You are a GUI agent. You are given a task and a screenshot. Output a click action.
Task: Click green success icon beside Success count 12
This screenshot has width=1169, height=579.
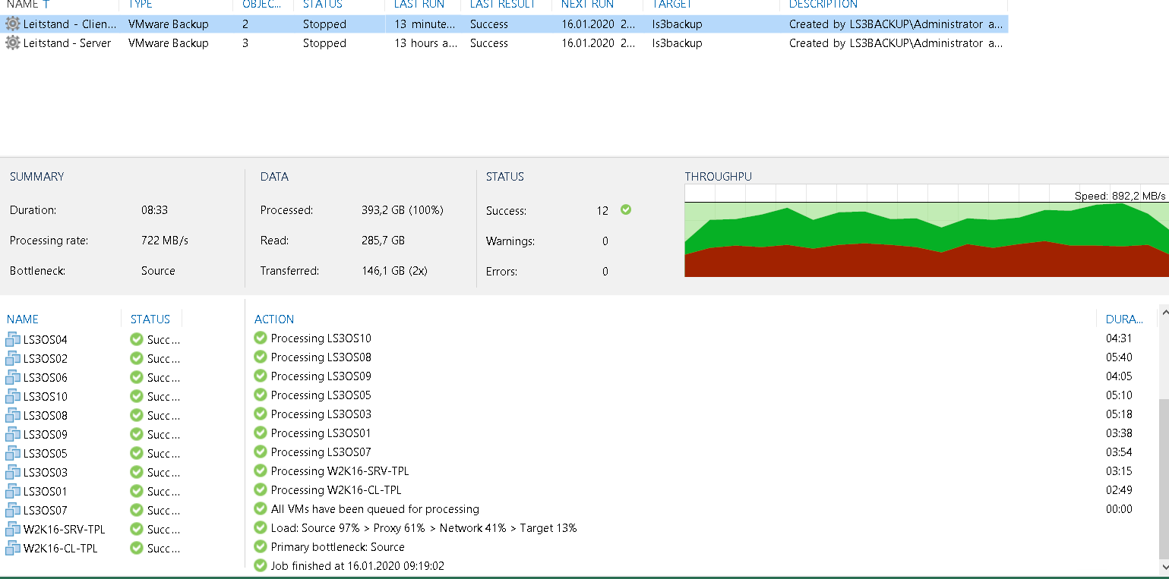coord(626,209)
